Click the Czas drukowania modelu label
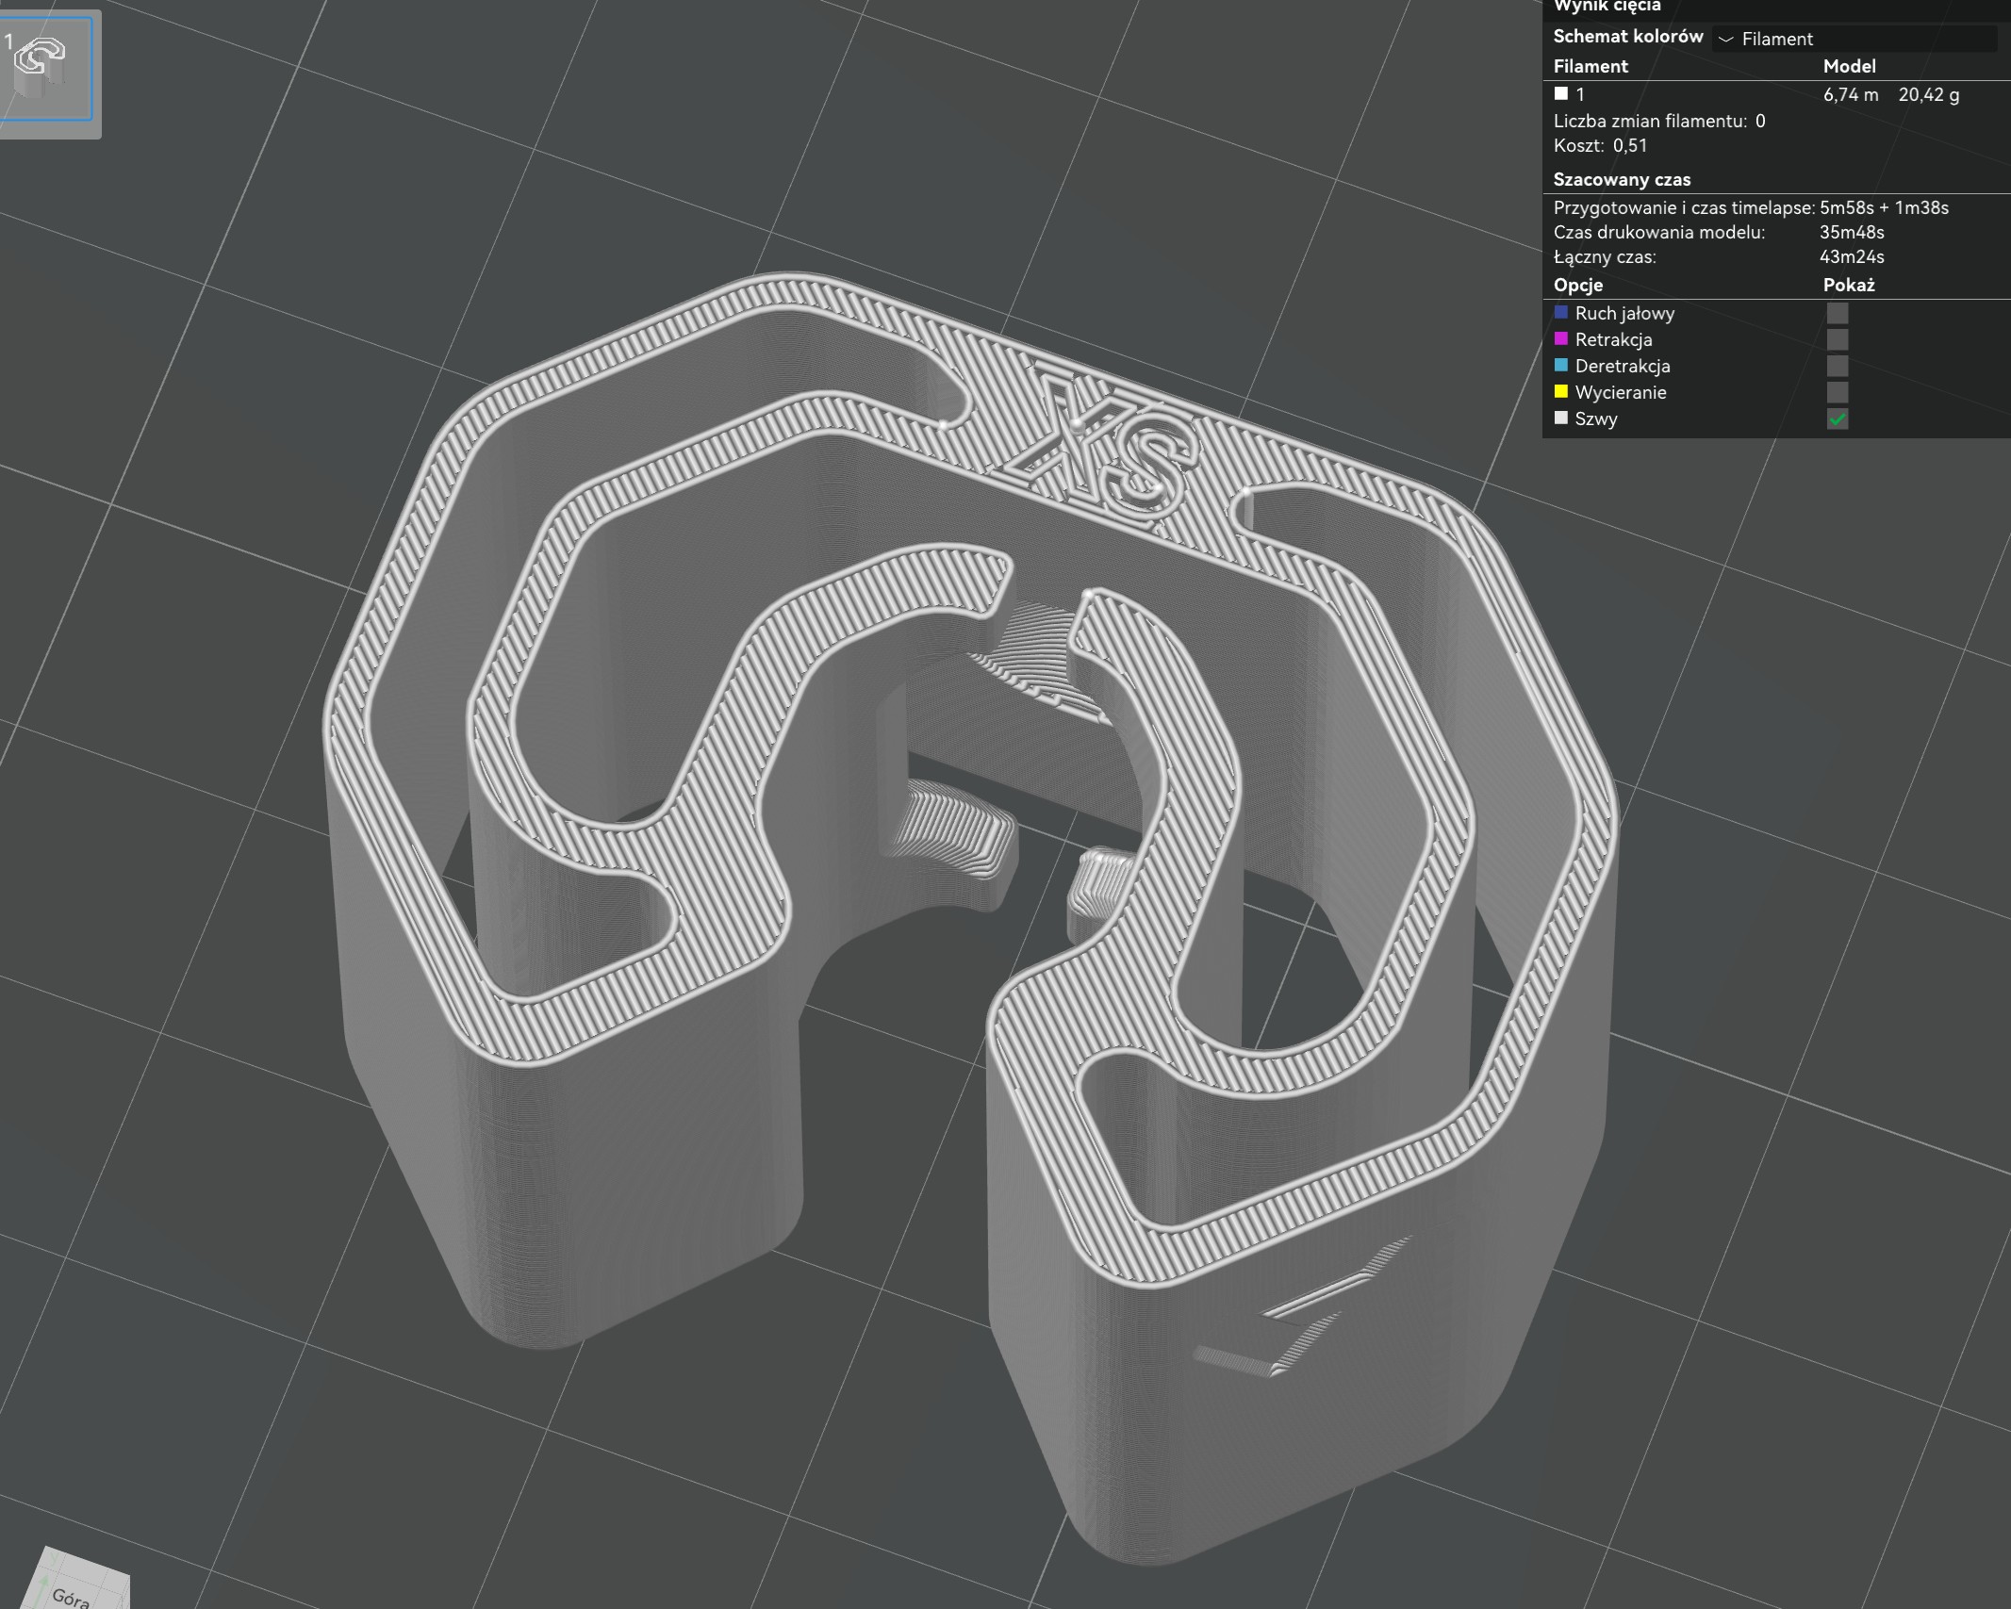The image size is (2011, 1609). [1659, 232]
